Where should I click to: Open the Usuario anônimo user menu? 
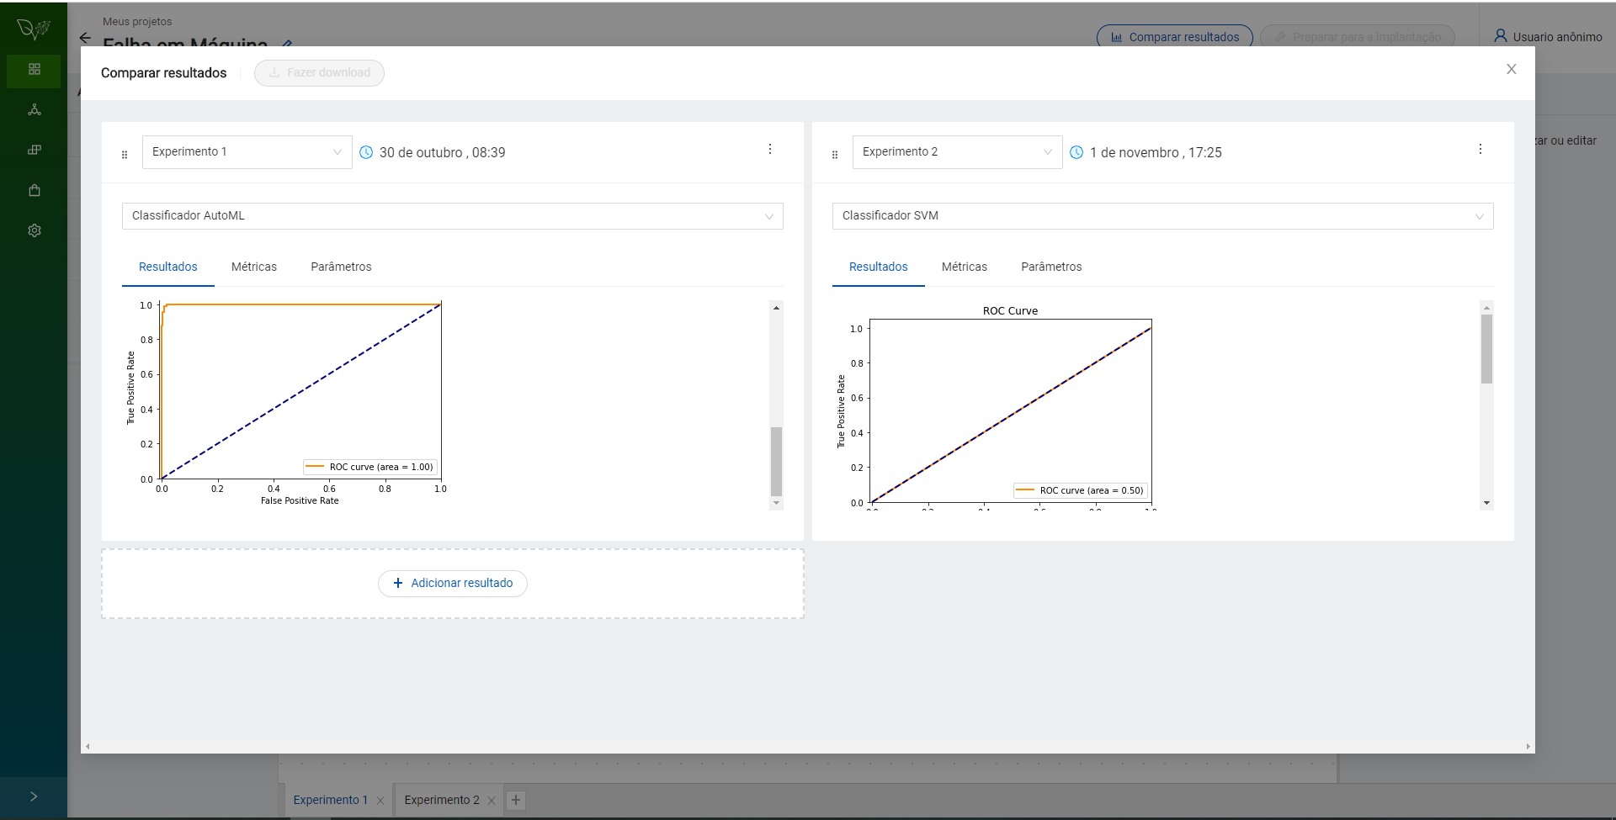coord(1547,37)
